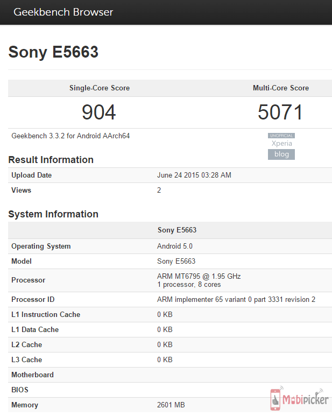The width and height of the screenshot is (332, 416).
Task: Select the ARM implementer 65 variant value
Action: click(x=236, y=300)
